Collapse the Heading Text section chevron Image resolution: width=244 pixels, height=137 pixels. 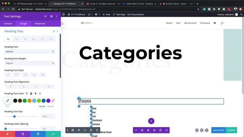click(x=54, y=31)
